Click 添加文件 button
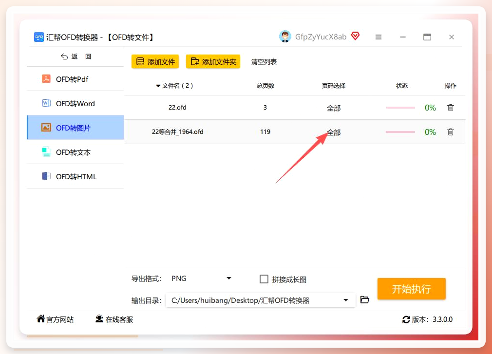Viewport: 492px width, 354px height. click(155, 61)
